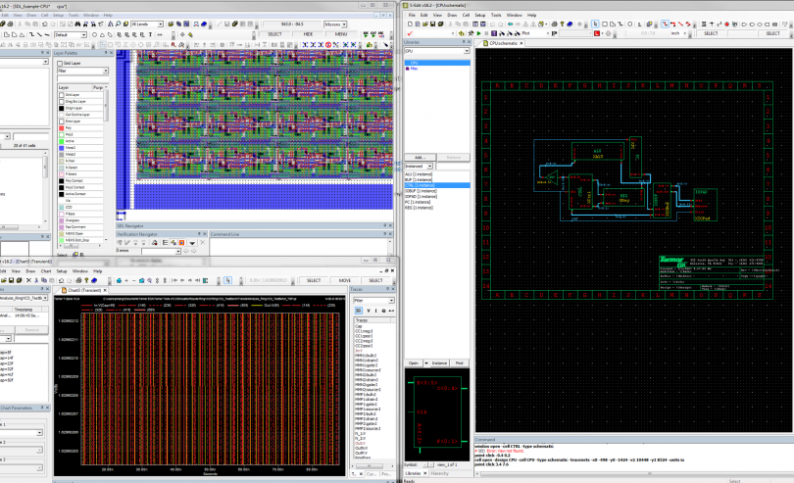Click the minus zoom-out icon in W-Edit

(x=133, y=280)
